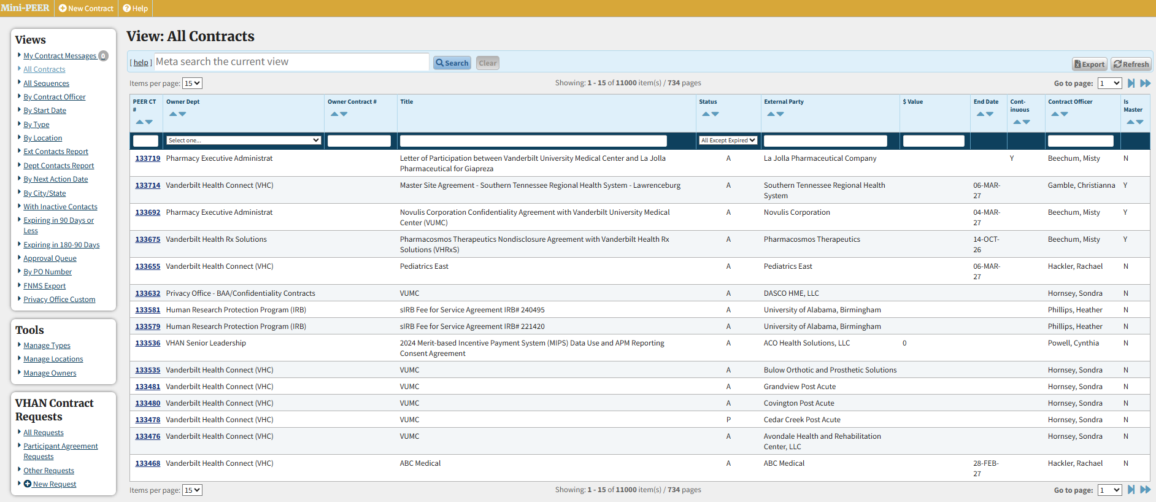The width and height of the screenshot is (1156, 502).
Task: Click the Title filter input
Action: pos(533,141)
